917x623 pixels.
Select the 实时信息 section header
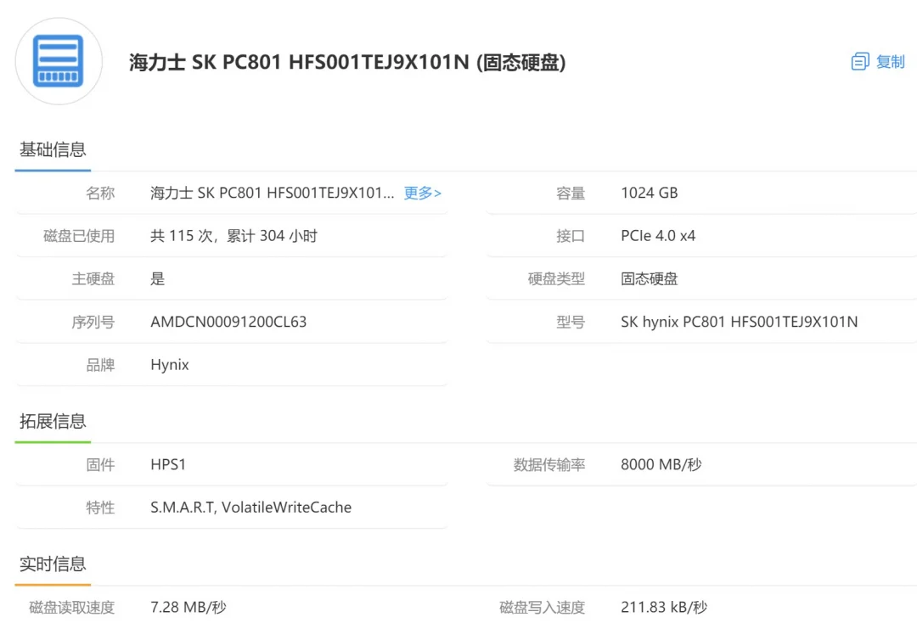coord(53,564)
